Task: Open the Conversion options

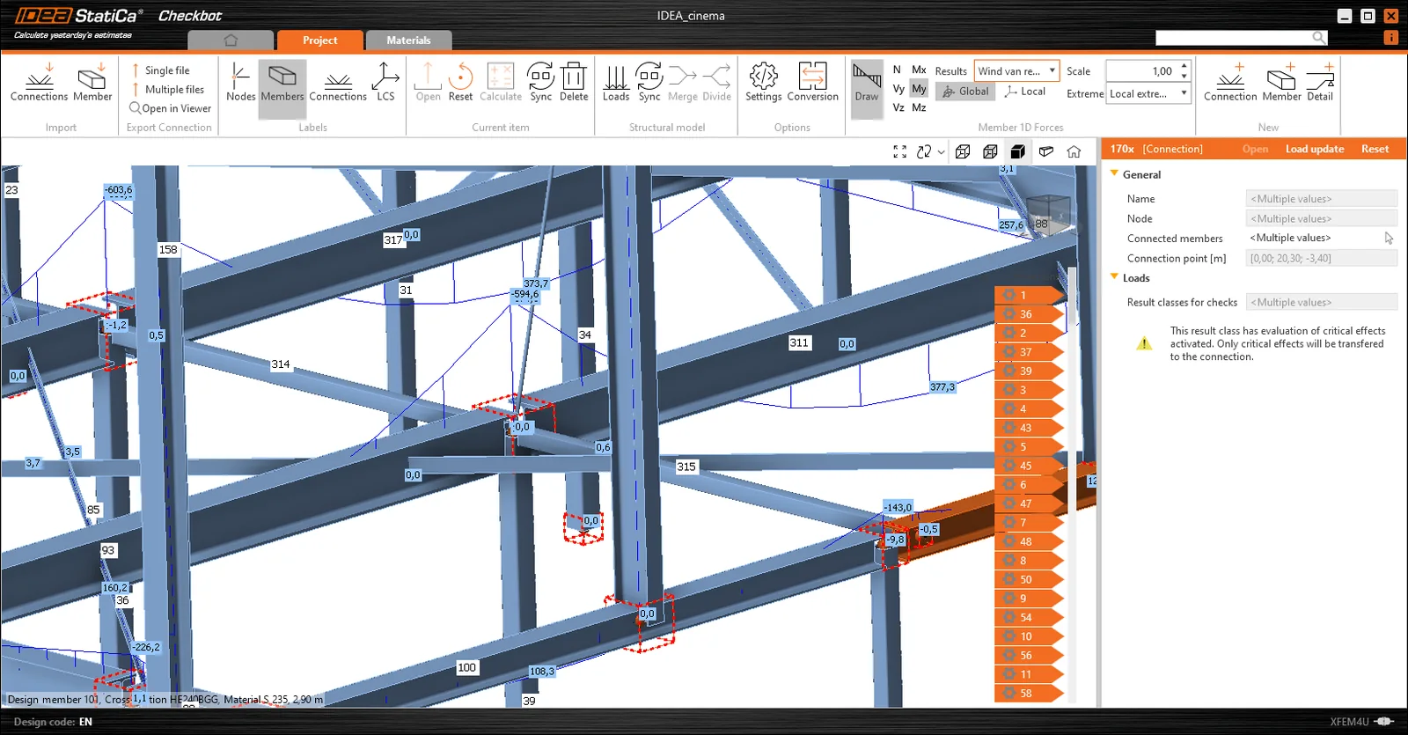Action: point(812,82)
